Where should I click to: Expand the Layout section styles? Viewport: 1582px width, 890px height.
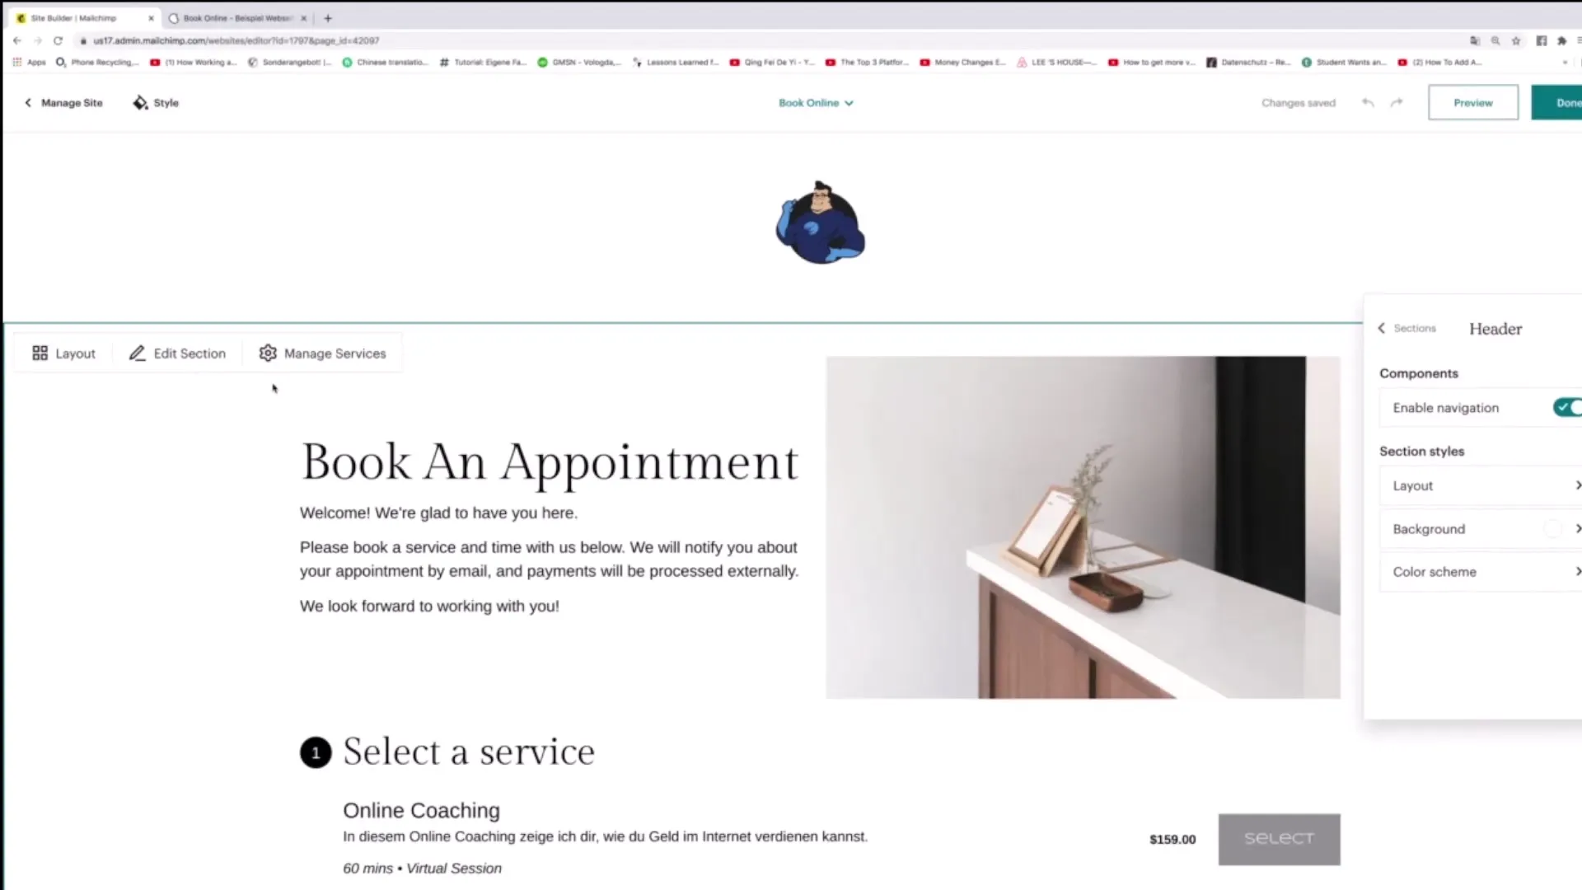pyautogui.click(x=1477, y=485)
